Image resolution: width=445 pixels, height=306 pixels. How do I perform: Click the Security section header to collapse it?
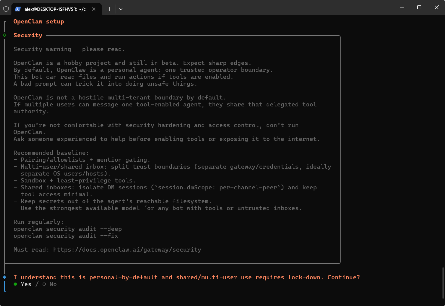28,35
